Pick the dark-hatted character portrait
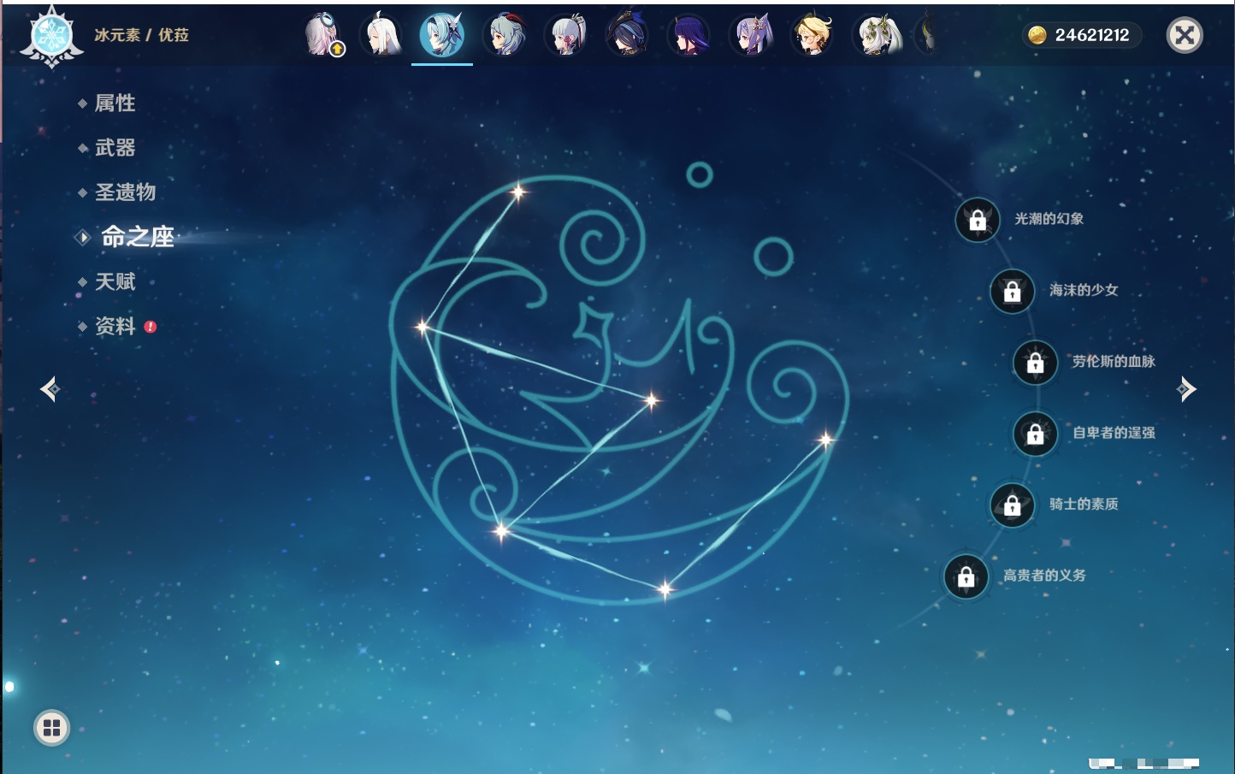The image size is (1235, 774). point(628,35)
